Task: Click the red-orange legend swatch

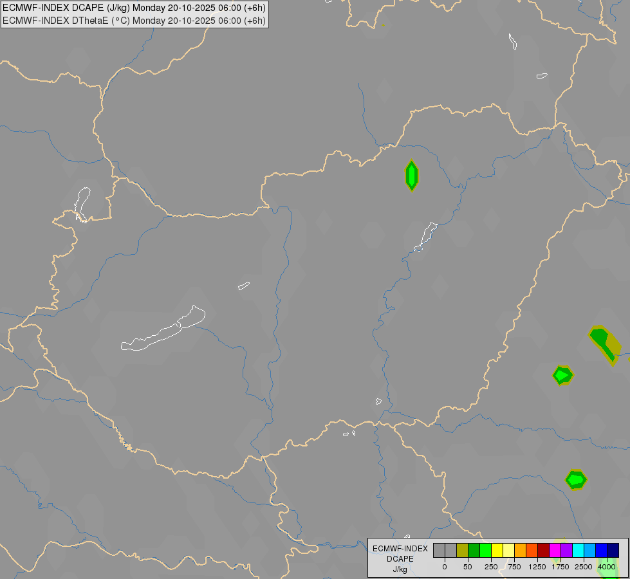Action: (532, 550)
